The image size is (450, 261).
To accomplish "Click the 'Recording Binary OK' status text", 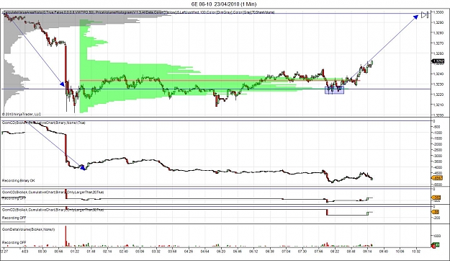I will (x=19, y=180).
